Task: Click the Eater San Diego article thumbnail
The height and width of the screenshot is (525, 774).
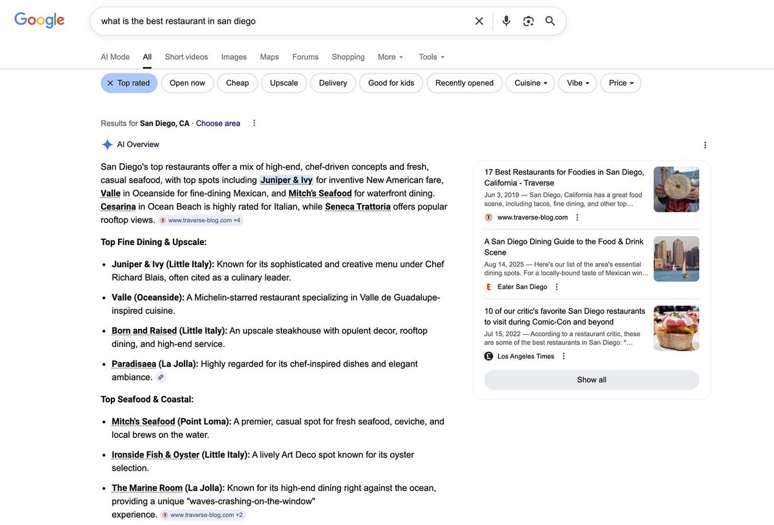Action: 676,259
